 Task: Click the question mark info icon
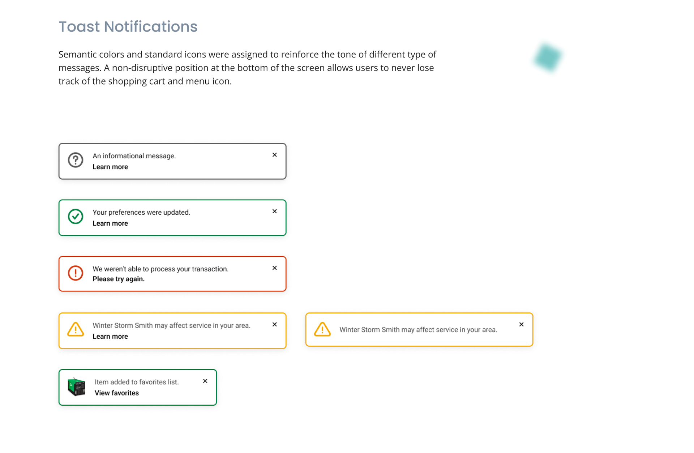point(76,160)
